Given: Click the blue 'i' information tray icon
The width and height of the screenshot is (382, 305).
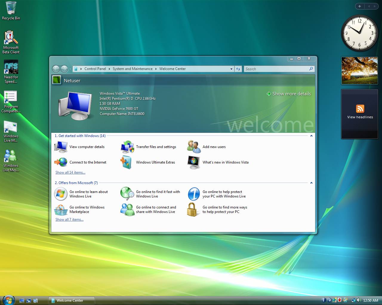Looking at the screenshot, I should point(324,300).
